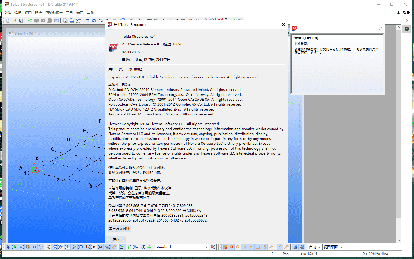This screenshot has height=259, width=414.
Task: Open the 第三方许可证 third-party licenses
Action: point(119,228)
